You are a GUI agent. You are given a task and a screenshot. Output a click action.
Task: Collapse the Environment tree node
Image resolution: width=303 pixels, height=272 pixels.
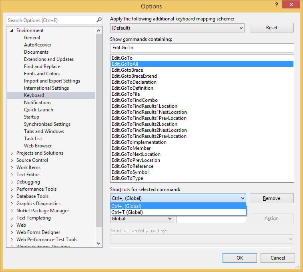tap(12, 30)
